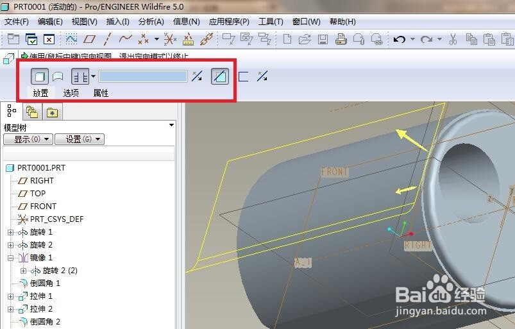The height and width of the screenshot is (329, 515).
Task: Click the datum plane tool icon
Action: coord(89,39)
